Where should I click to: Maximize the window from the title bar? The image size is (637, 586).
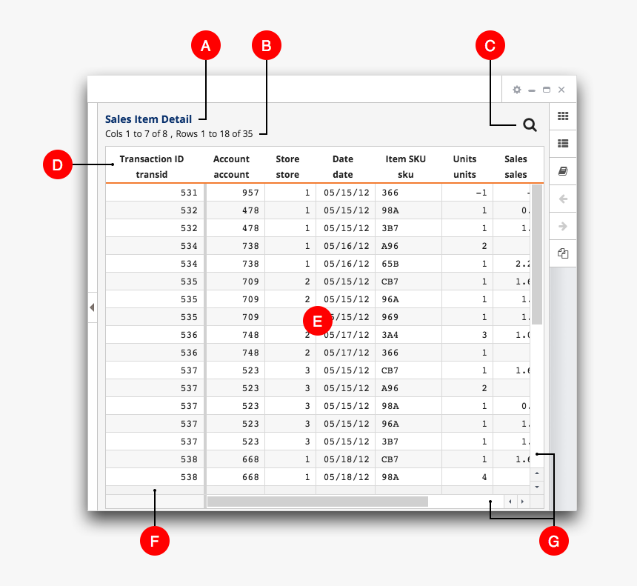click(x=547, y=90)
